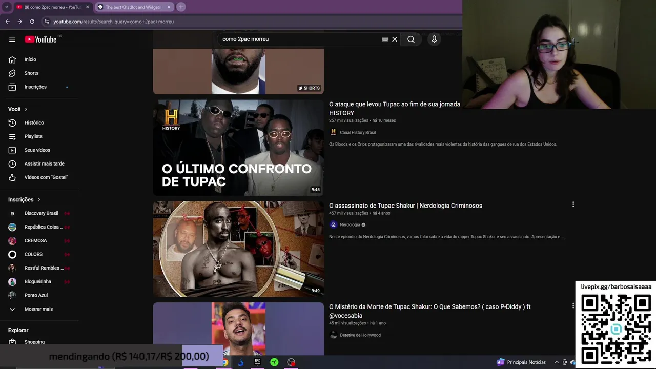Viewport: 656px width, 369px height.
Task: Open 'O assassinato de Tupac Shakur' title
Action: coord(405,206)
